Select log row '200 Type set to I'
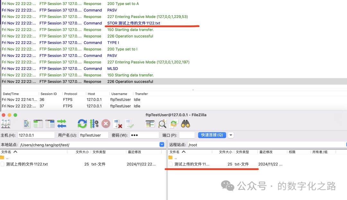The image size is (347, 200). point(174,49)
